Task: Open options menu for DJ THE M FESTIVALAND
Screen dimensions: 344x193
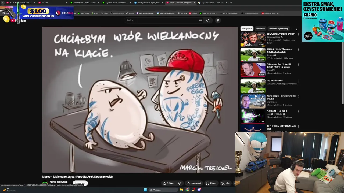Action: (299, 126)
